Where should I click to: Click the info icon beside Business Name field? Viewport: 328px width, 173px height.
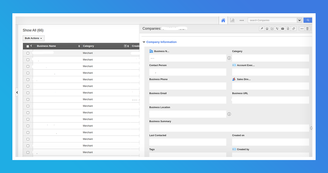229,58
